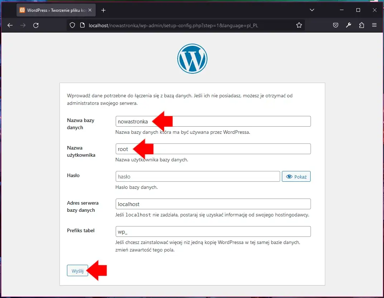Open a new tab with the plus icon

pos(103,10)
